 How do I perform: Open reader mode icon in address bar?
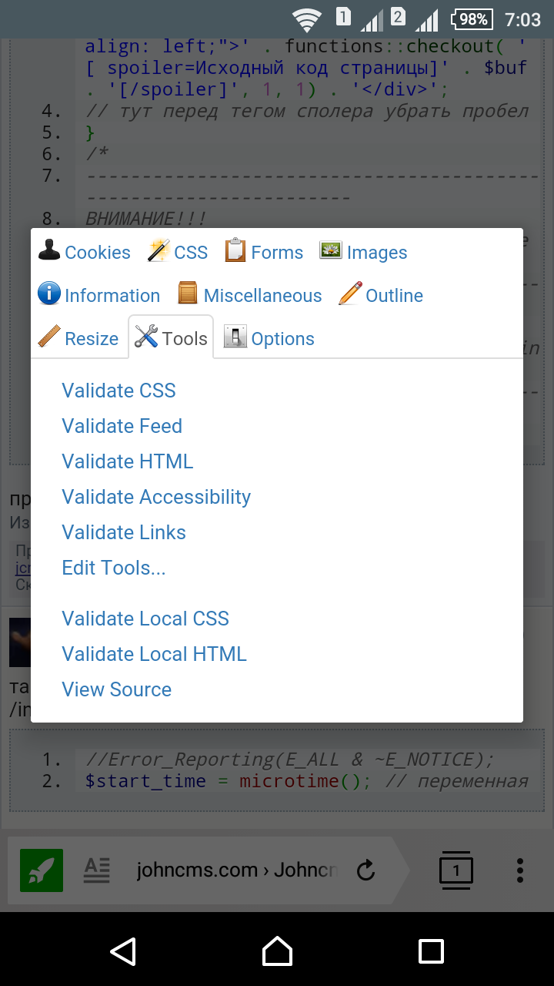(x=97, y=870)
